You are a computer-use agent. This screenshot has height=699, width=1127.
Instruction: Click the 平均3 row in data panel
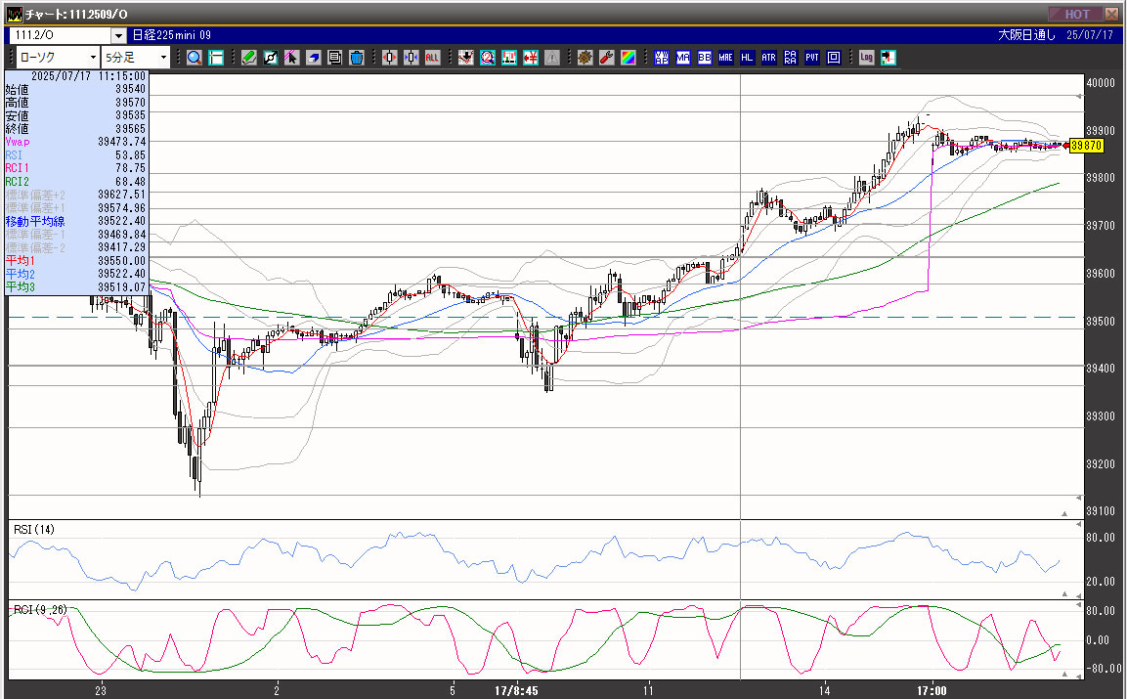(75, 287)
